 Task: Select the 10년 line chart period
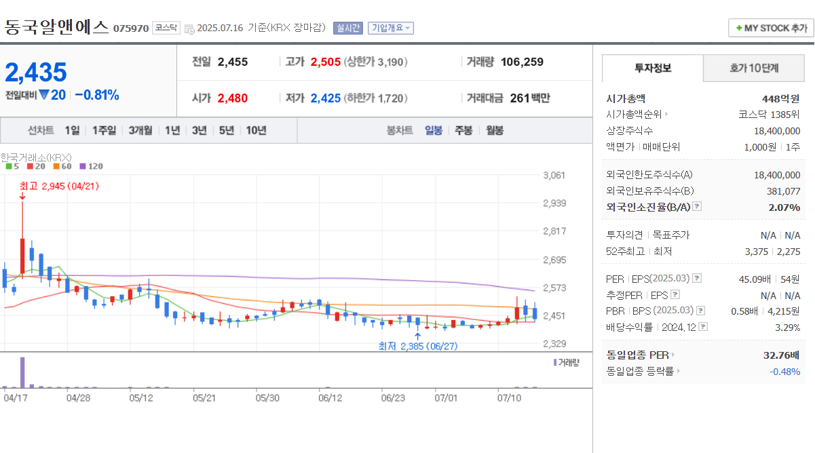click(x=257, y=130)
